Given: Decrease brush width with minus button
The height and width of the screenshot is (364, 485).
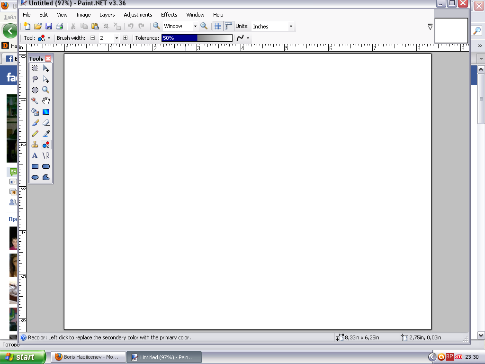Looking at the screenshot, I should pyautogui.click(x=92, y=38).
